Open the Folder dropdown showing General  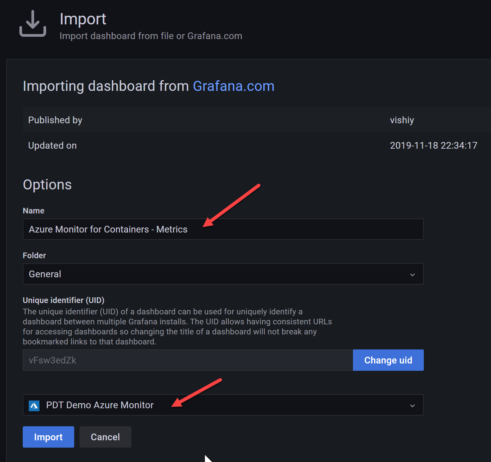tap(223, 274)
